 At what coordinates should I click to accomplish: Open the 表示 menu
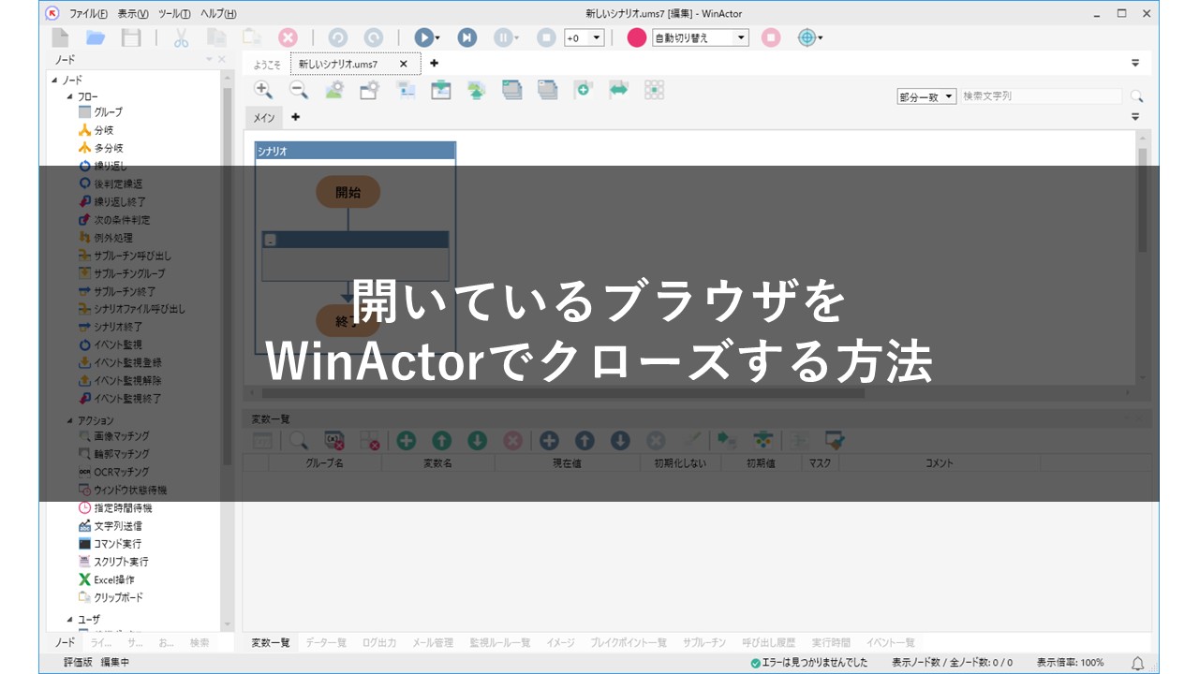pos(133,14)
